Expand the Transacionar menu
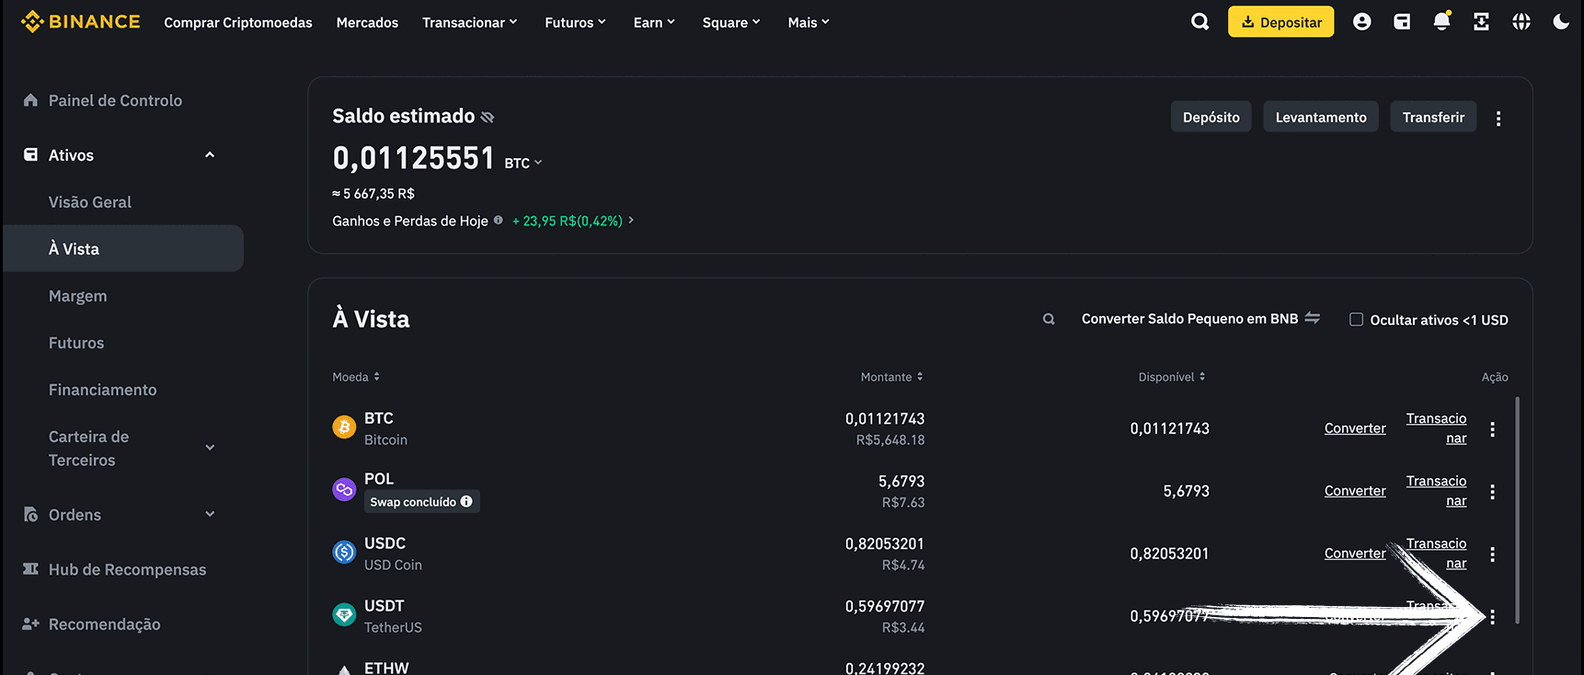The image size is (1584, 675). pyautogui.click(x=470, y=22)
